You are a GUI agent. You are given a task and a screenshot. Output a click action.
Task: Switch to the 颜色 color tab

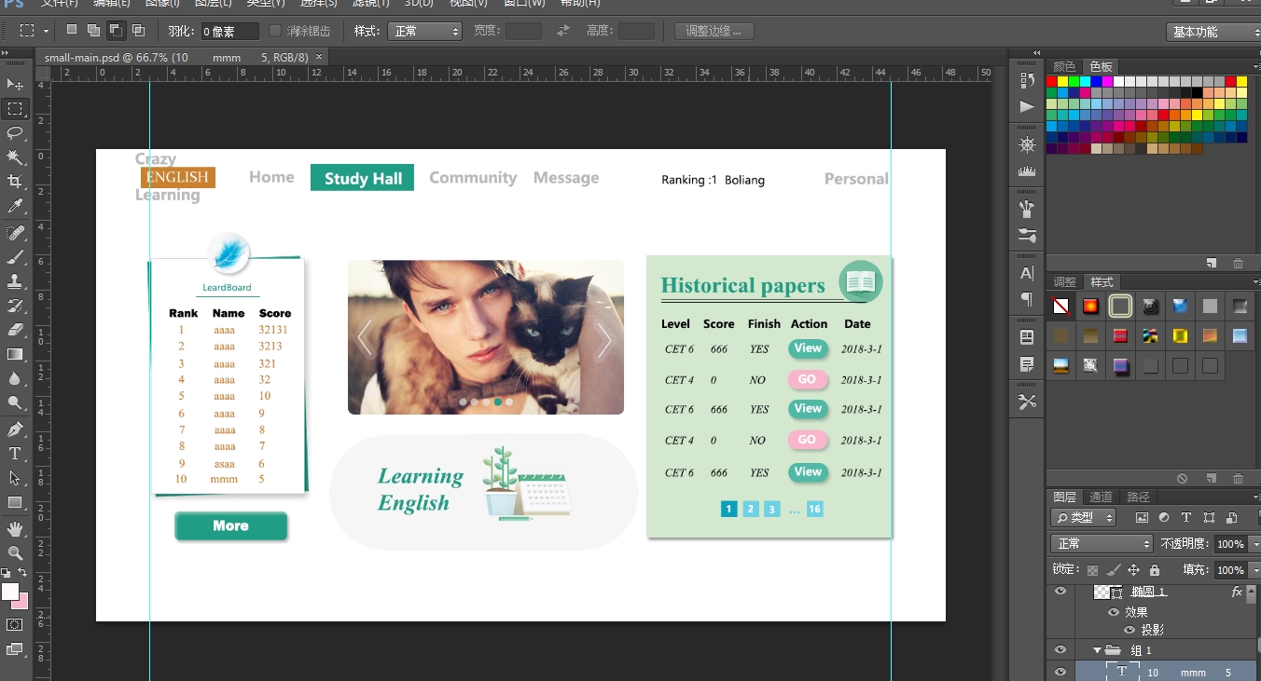point(1064,66)
